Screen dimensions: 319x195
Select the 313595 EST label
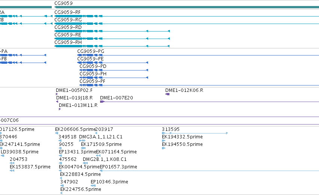pyautogui.click(x=171, y=129)
